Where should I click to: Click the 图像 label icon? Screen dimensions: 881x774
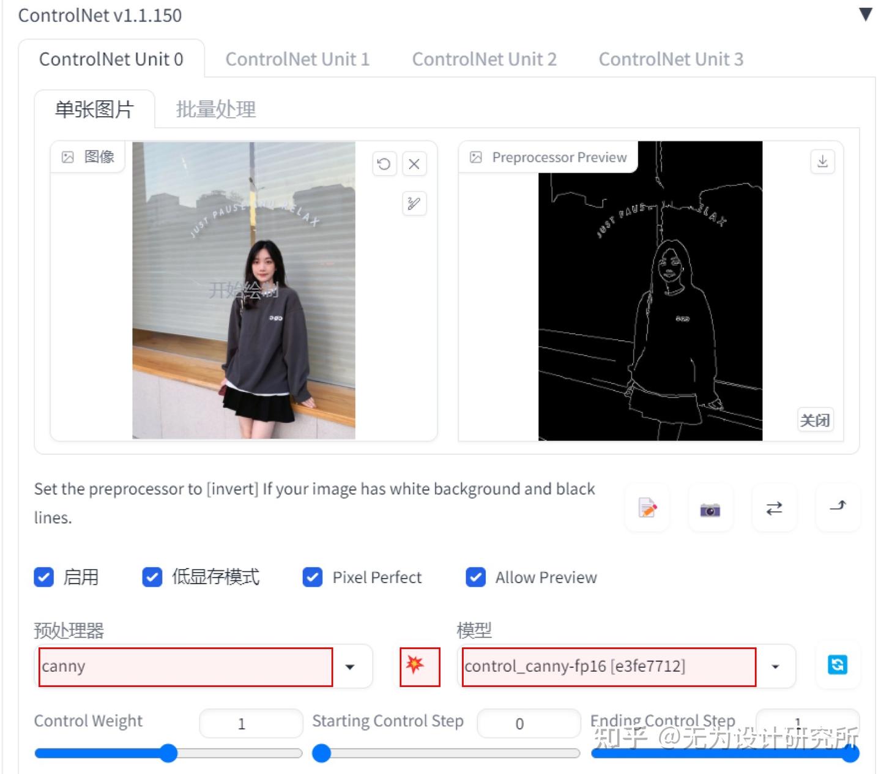[68, 157]
